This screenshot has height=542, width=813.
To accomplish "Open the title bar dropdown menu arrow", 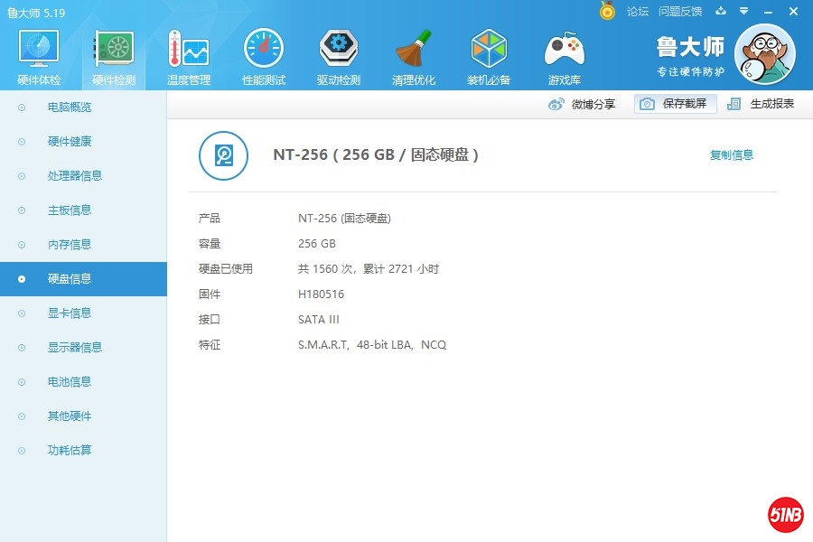I will 743,12.
